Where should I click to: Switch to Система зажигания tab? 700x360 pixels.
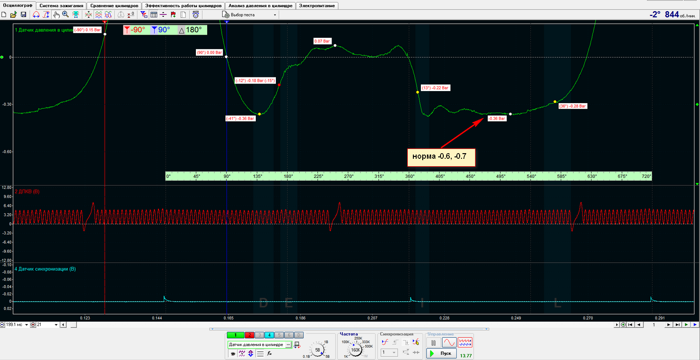point(62,6)
